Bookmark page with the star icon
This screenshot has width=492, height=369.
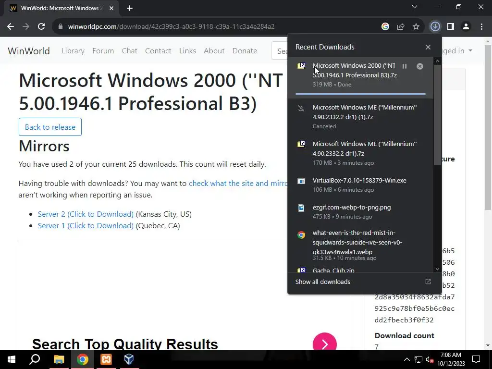[x=416, y=27]
